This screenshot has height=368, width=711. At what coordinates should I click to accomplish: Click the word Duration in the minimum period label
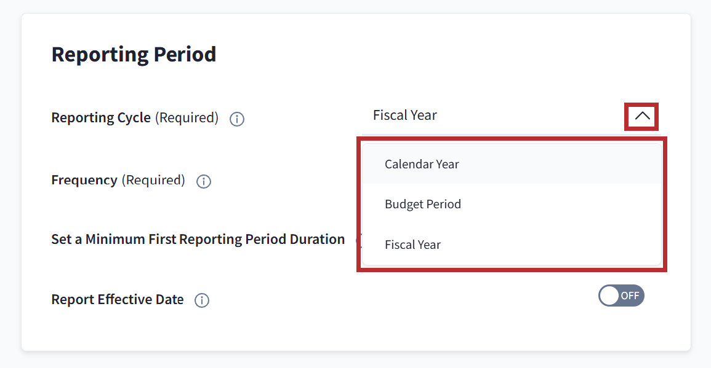tap(316, 239)
